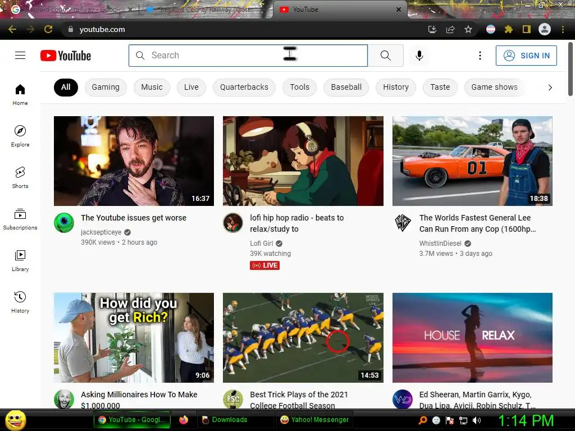Open the Lofi Girl stream thumbnail
The image size is (575, 431).
point(303,161)
